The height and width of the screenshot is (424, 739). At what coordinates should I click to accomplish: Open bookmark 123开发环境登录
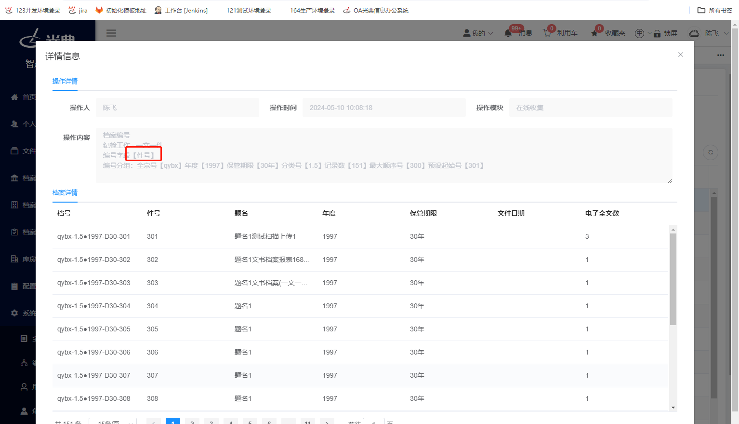[x=33, y=10]
